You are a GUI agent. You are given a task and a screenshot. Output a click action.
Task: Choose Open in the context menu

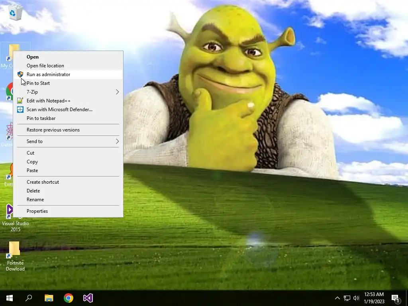[68, 57]
